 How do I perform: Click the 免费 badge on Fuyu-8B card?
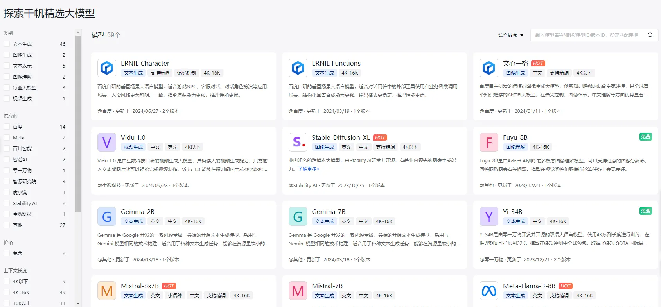click(646, 137)
